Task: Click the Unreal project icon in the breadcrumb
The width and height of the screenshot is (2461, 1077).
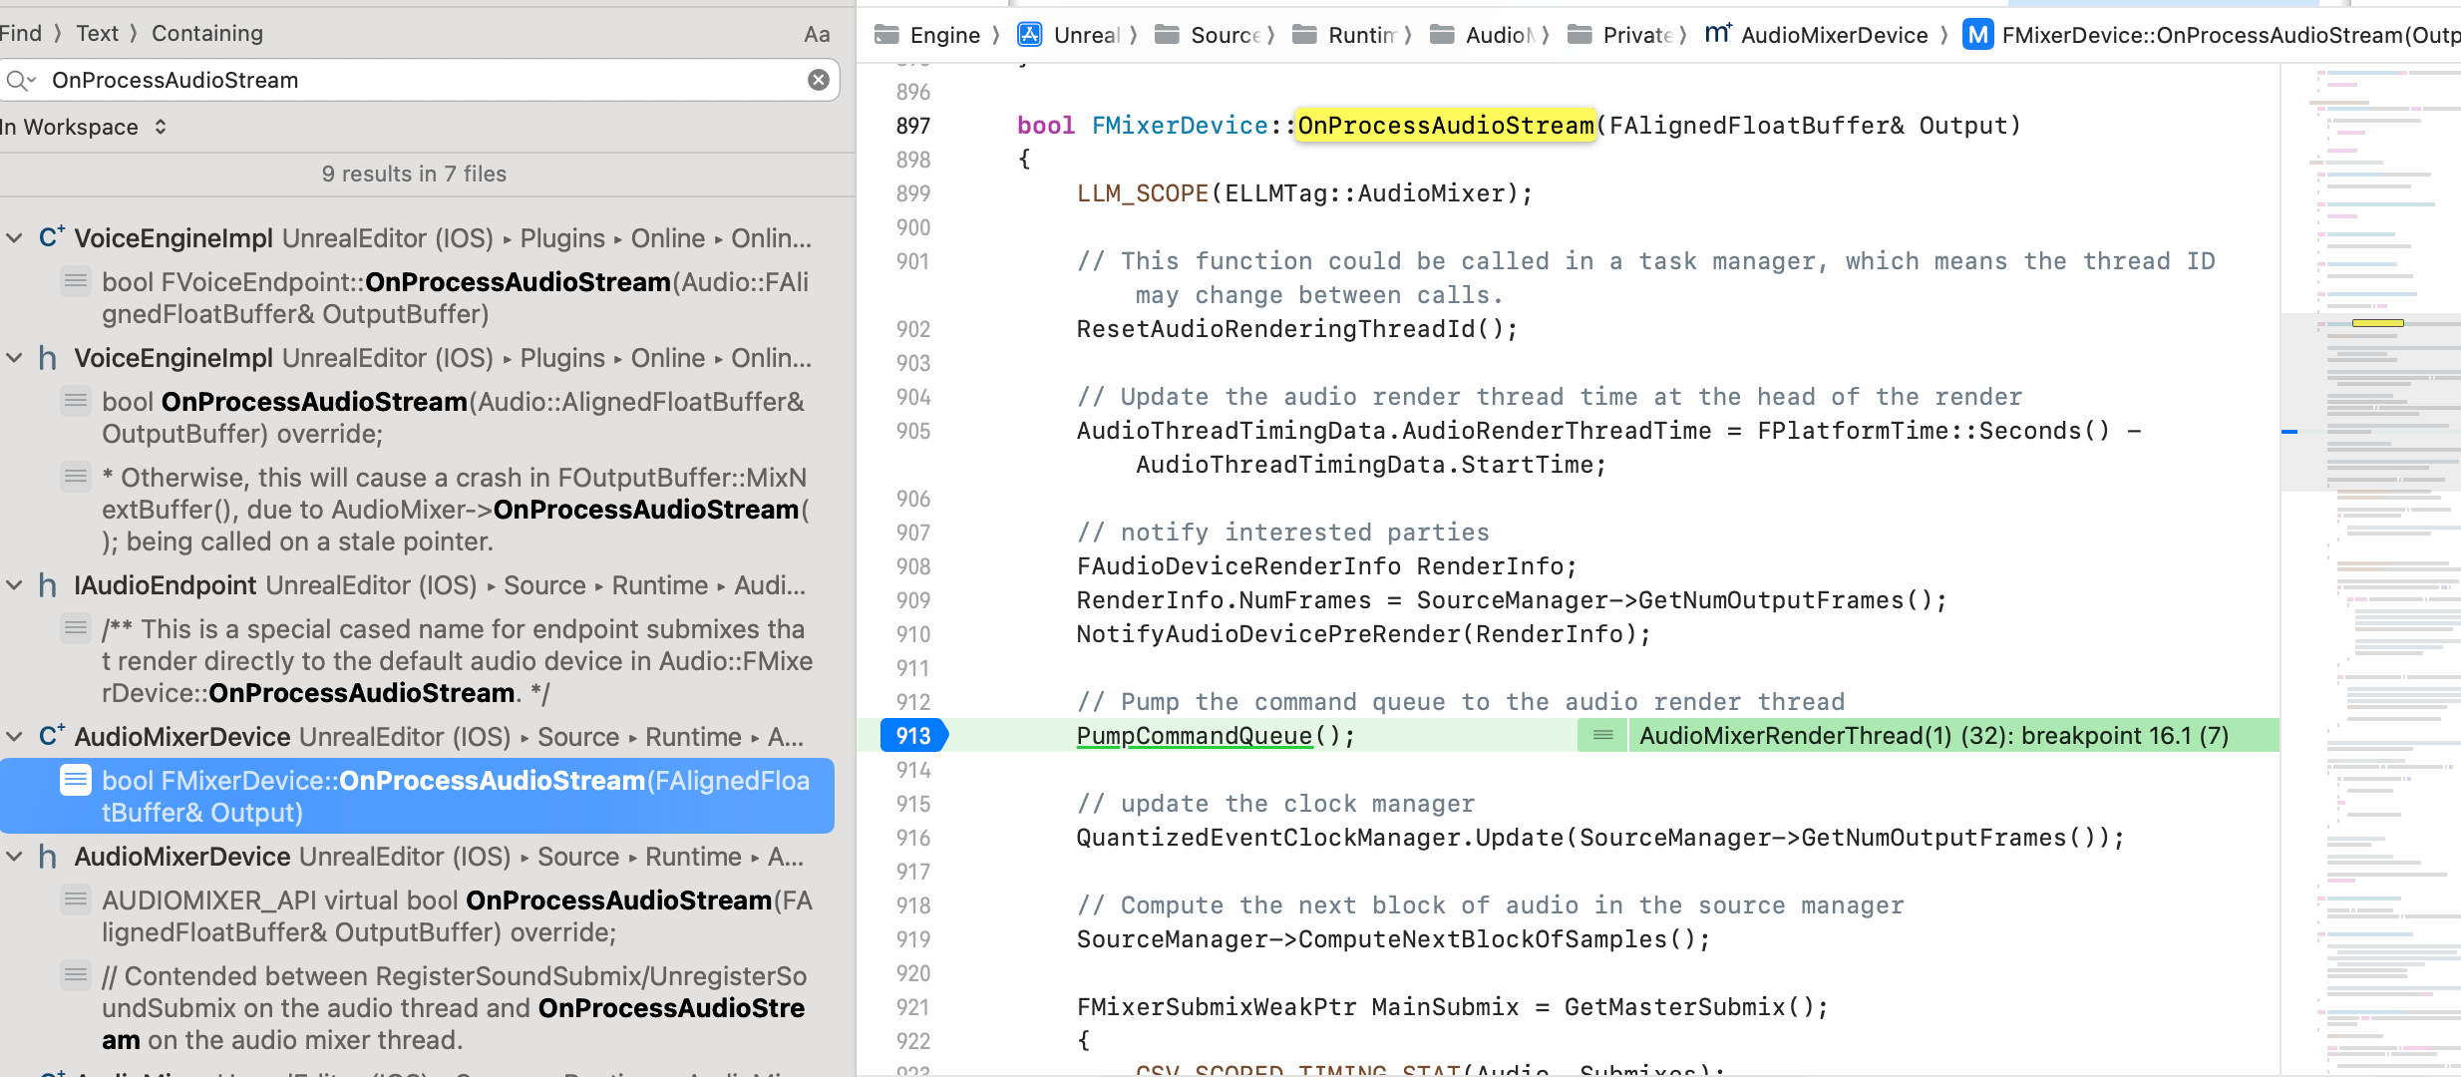Action: pyautogui.click(x=1029, y=35)
